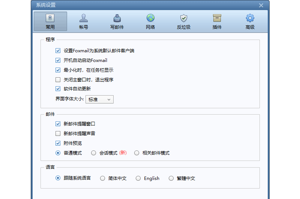Image resolution: width=300 pixels, height=199 pixels.
Task: Open the 帐号 account settings tab
Action: click(x=84, y=21)
